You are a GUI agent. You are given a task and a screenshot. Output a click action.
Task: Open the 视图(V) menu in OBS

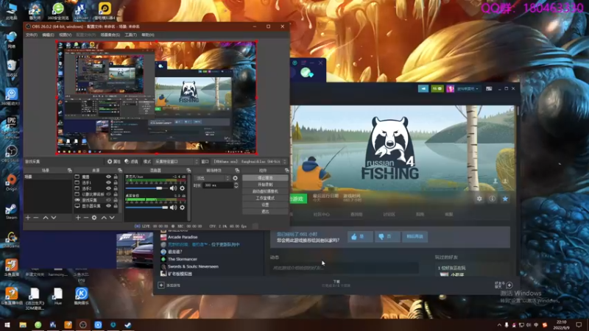[x=65, y=35]
